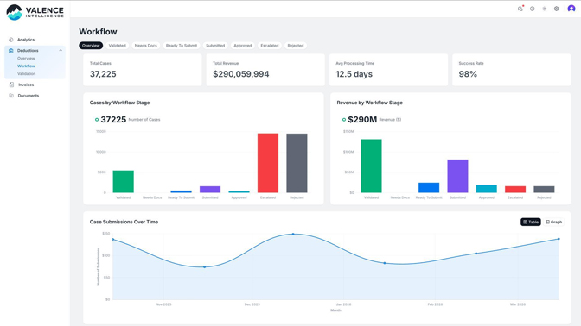Click the Workflow page heading
This screenshot has height=326, width=581.
coord(98,32)
